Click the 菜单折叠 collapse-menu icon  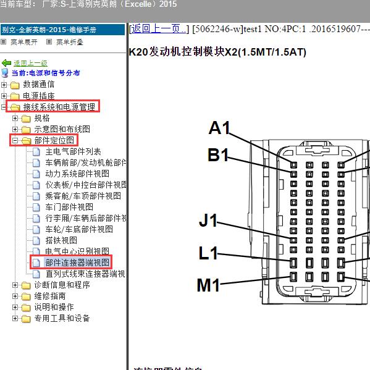pyautogui.click(x=49, y=42)
